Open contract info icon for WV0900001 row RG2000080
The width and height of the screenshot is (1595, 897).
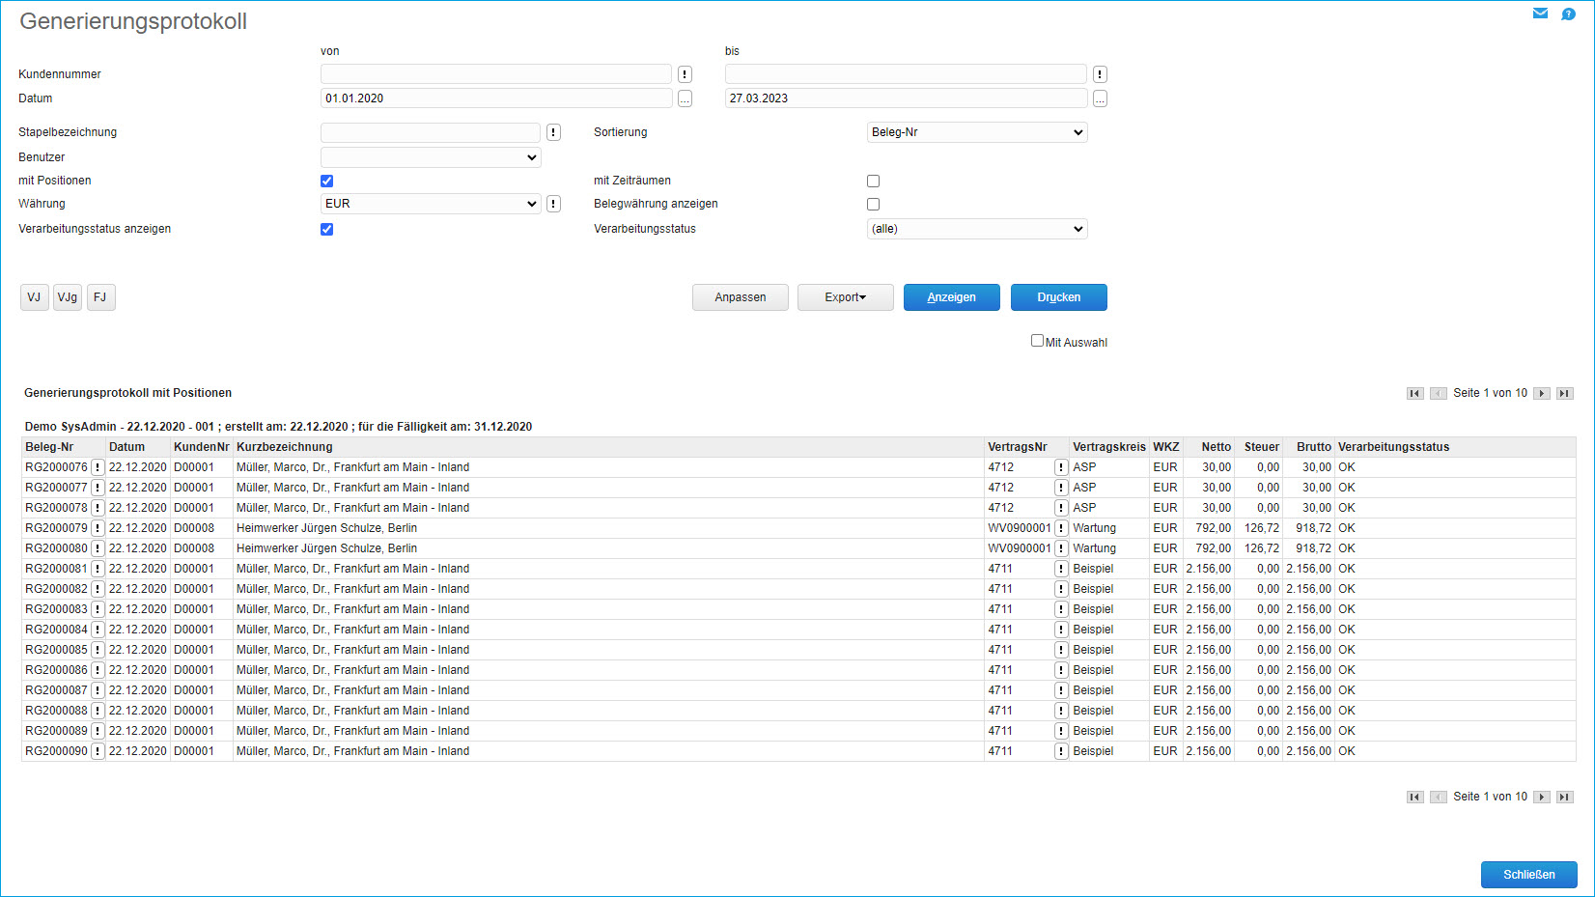click(1061, 548)
